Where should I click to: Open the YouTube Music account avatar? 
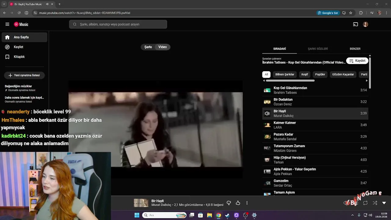click(x=366, y=24)
